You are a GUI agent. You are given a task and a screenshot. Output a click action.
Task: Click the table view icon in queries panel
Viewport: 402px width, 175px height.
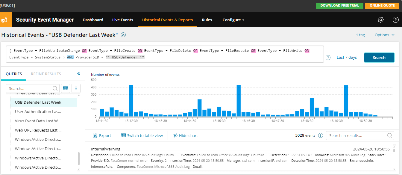(x=66, y=88)
